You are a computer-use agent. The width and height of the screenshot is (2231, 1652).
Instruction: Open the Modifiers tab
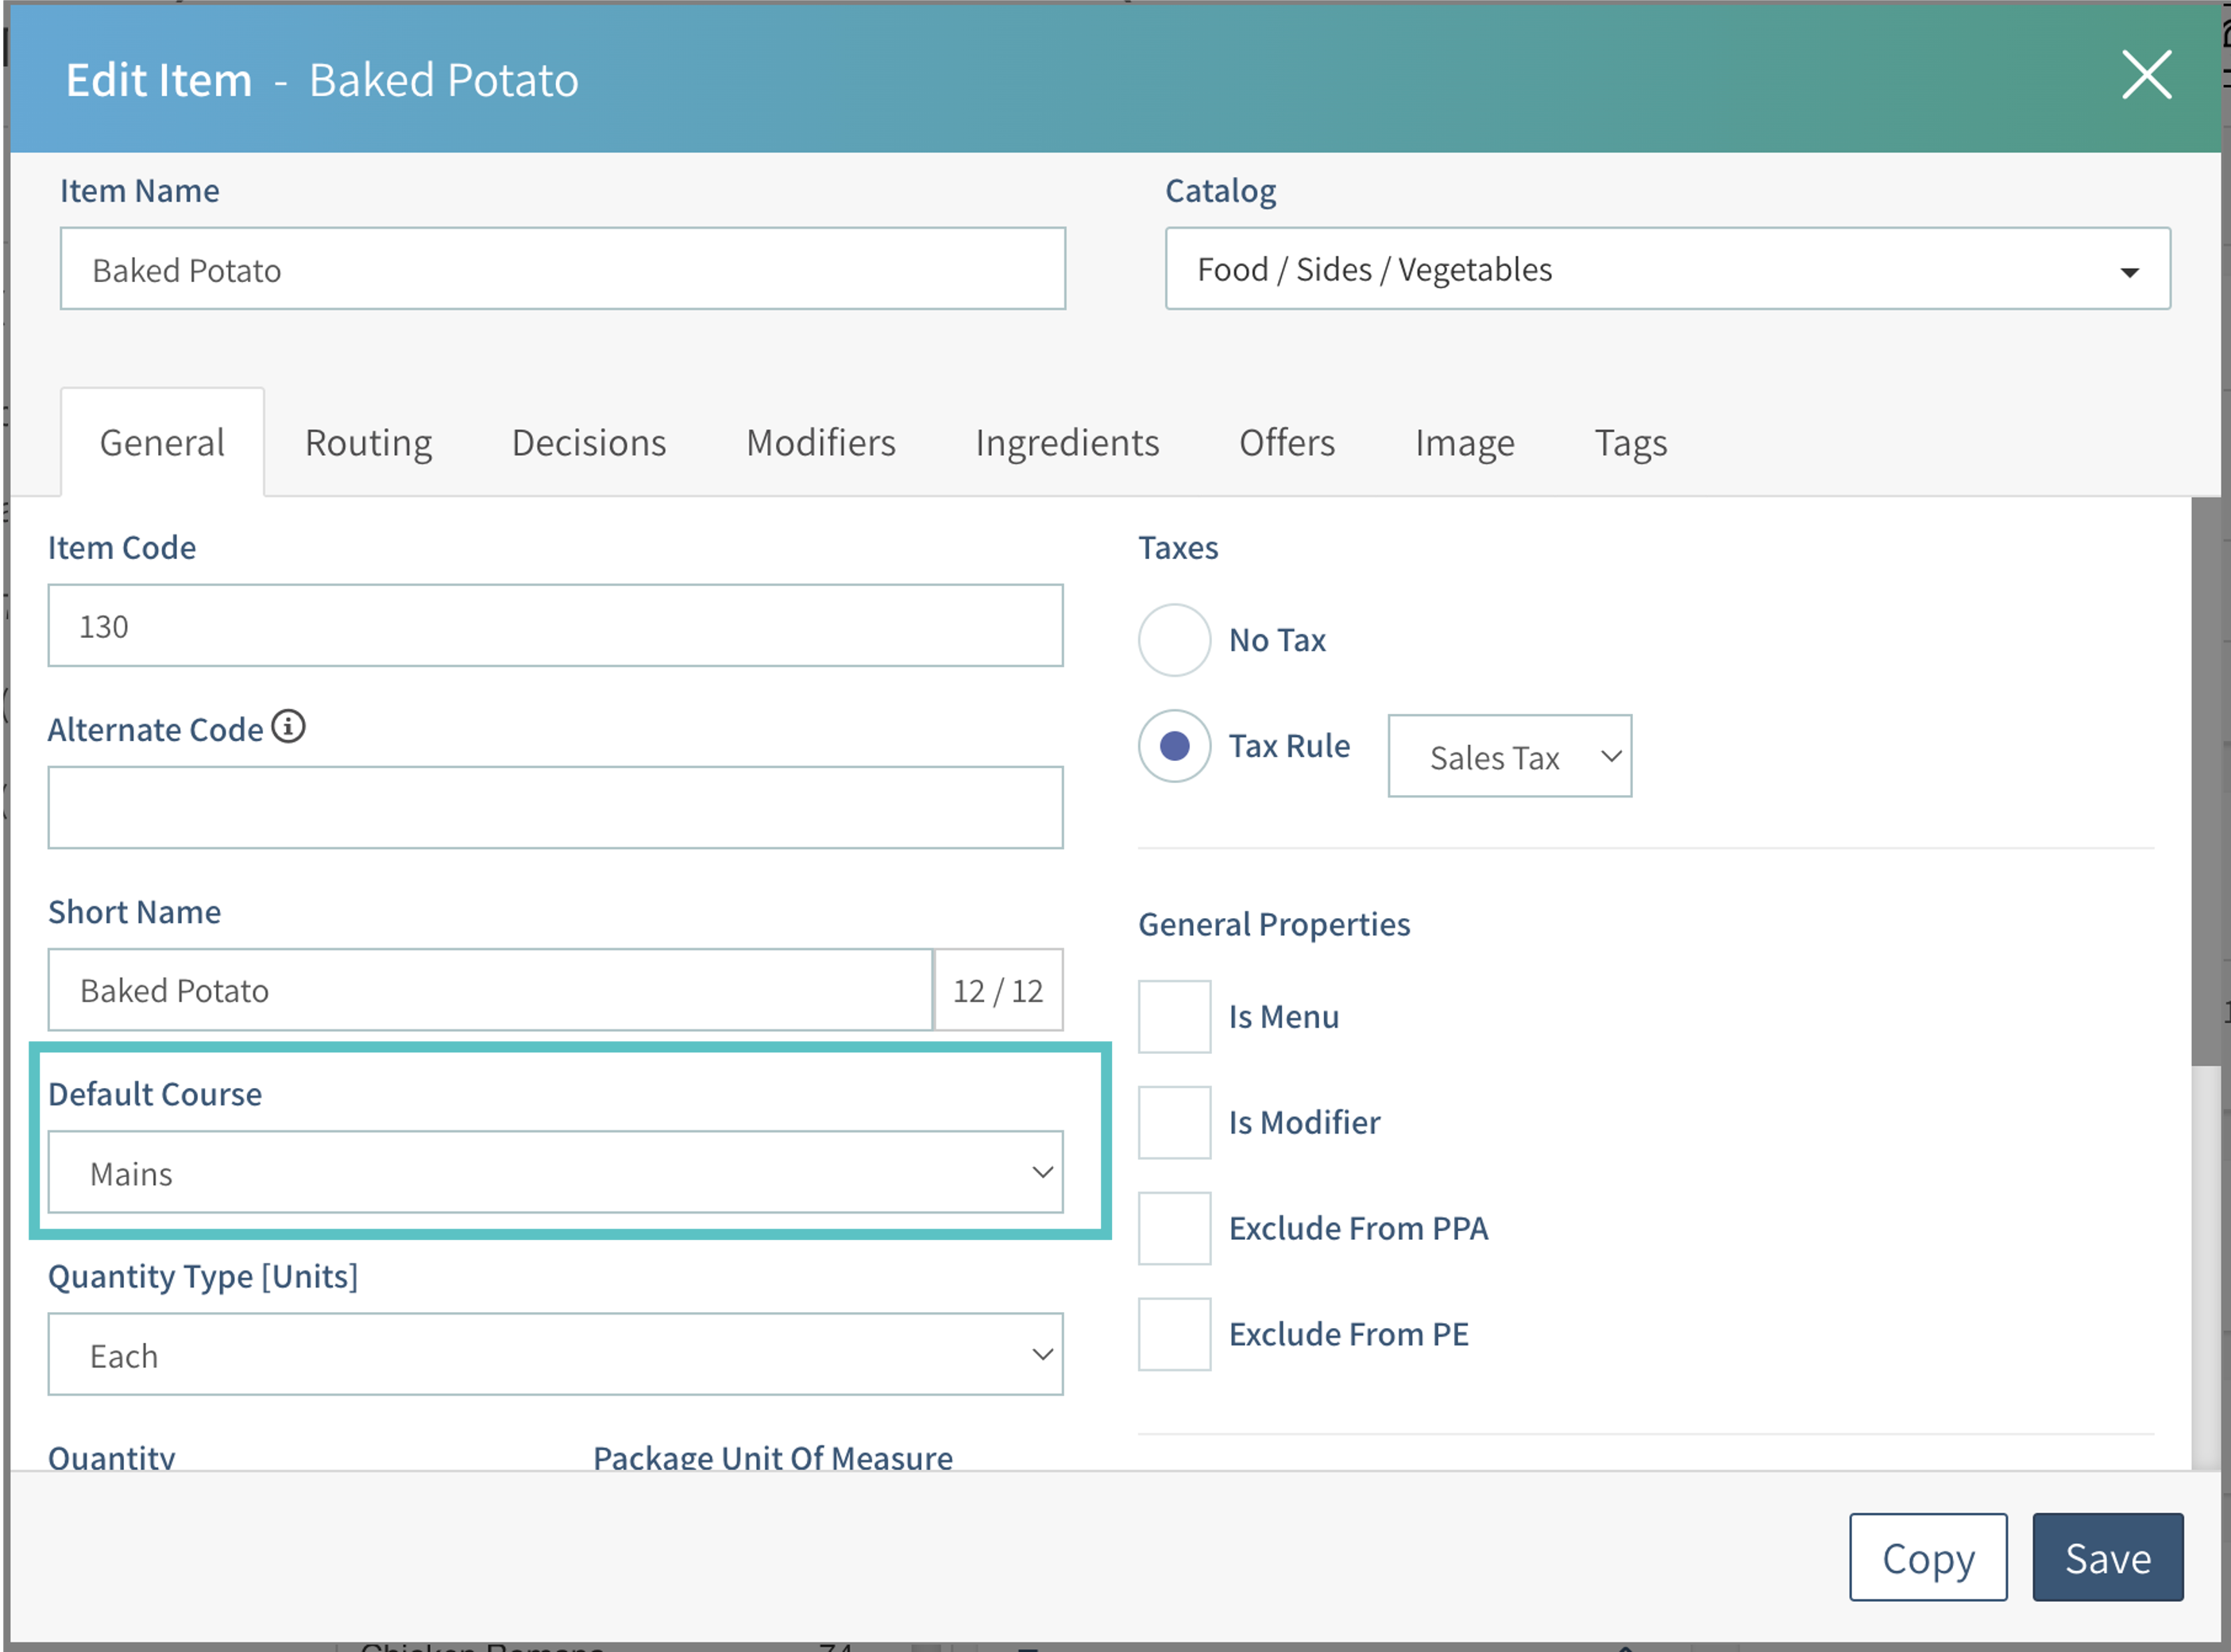click(820, 442)
